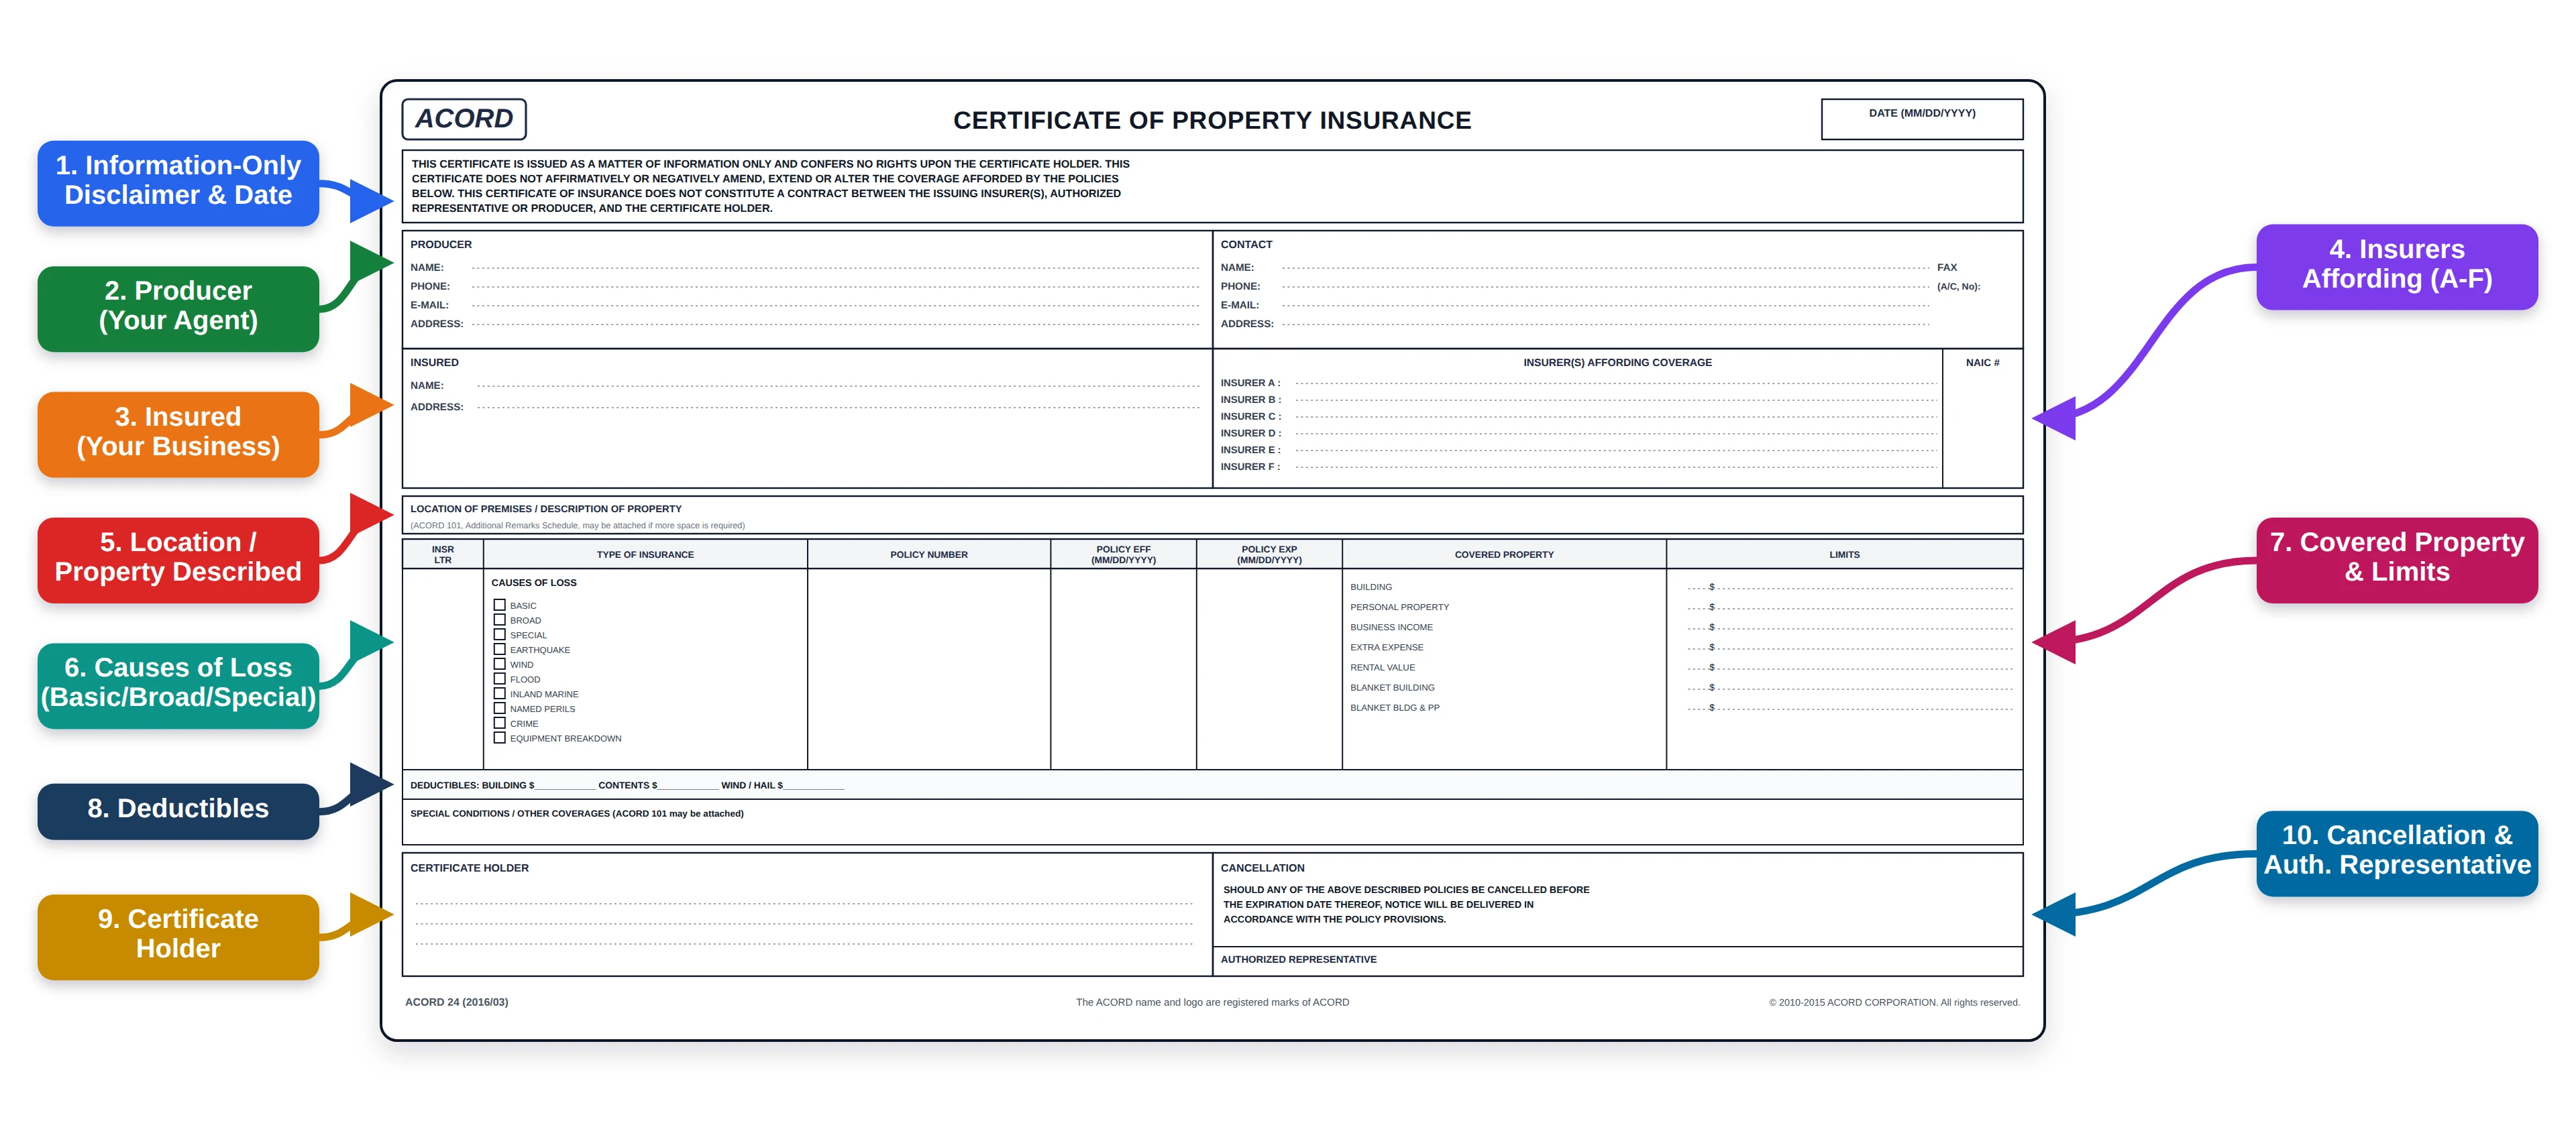Click the ACORD logo
The height and width of the screenshot is (1121, 2576).
click(464, 119)
